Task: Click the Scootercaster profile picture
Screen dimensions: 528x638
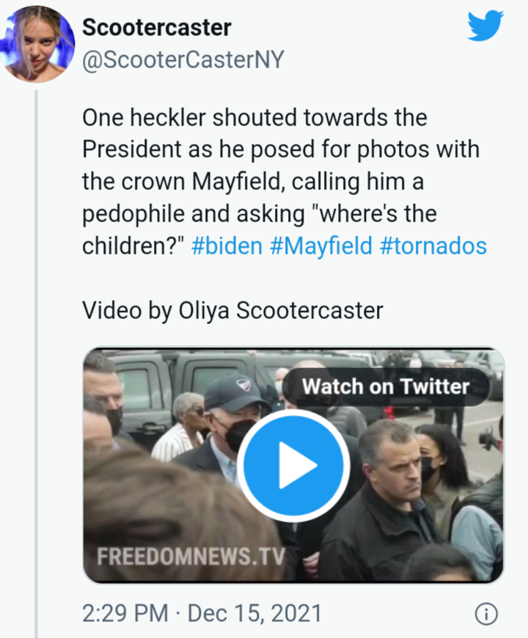Action: 37,44
